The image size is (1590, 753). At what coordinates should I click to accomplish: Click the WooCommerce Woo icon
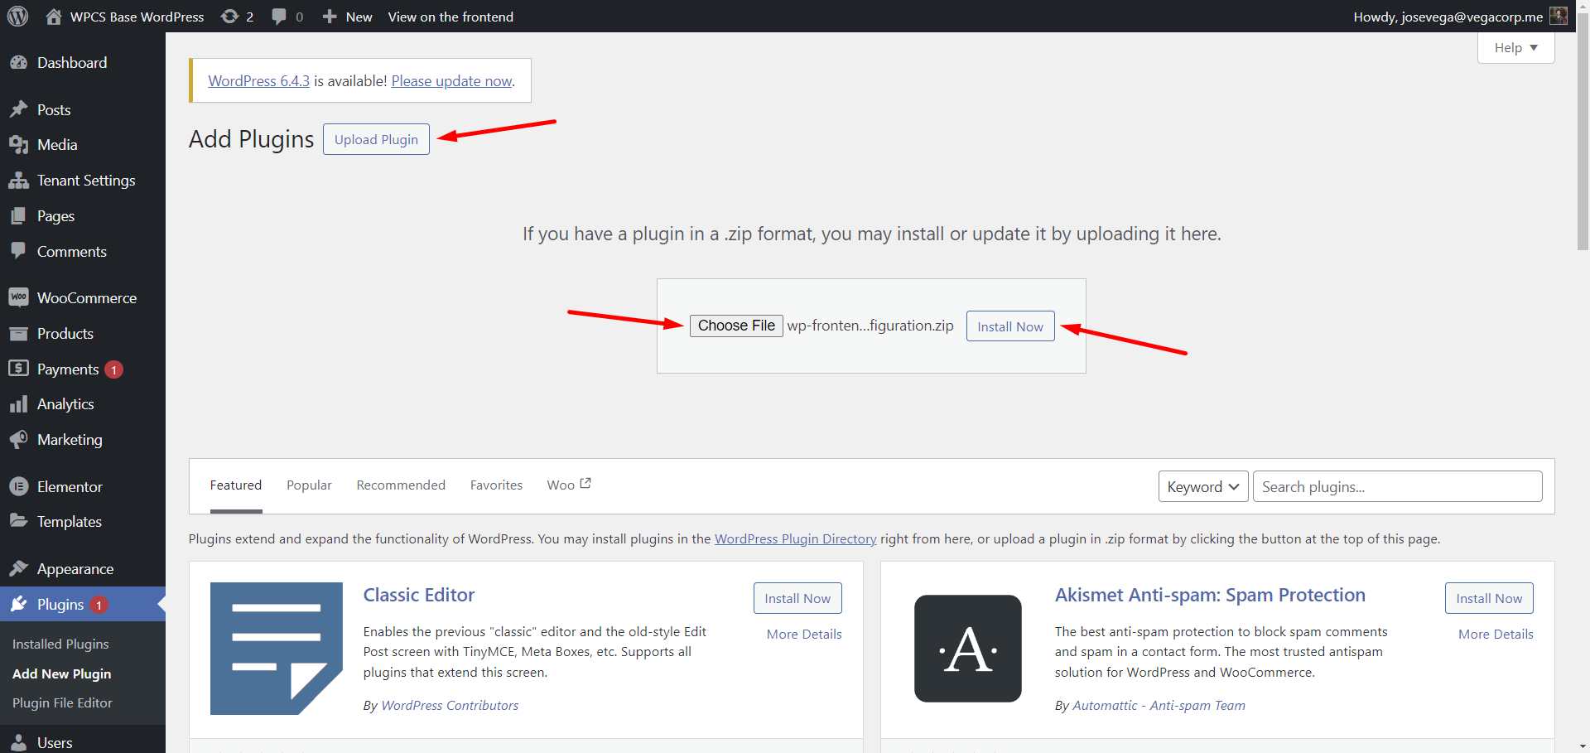[x=18, y=297]
